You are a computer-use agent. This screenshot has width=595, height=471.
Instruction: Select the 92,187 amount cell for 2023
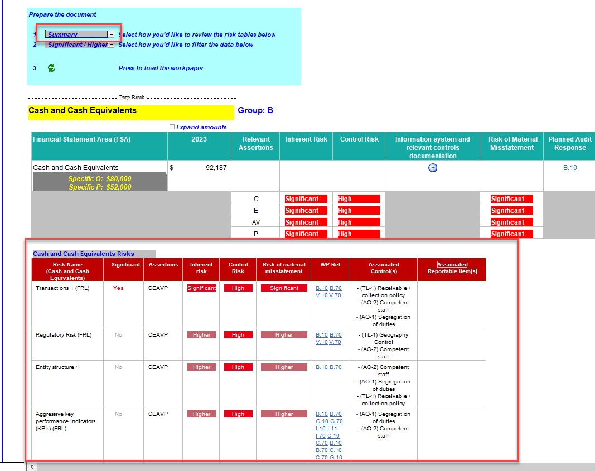pyautogui.click(x=199, y=168)
